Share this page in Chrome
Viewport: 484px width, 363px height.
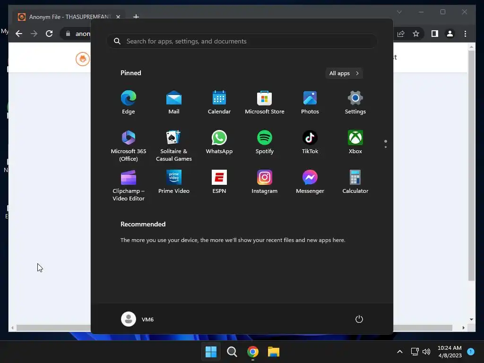click(x=401, y=34)
